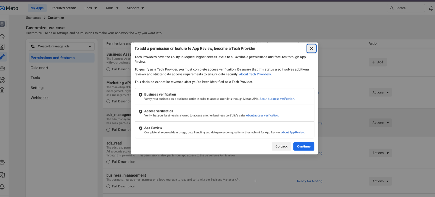Click the App Review title in dialog
This screenshot has height=197, width=435.
[153, 128]
